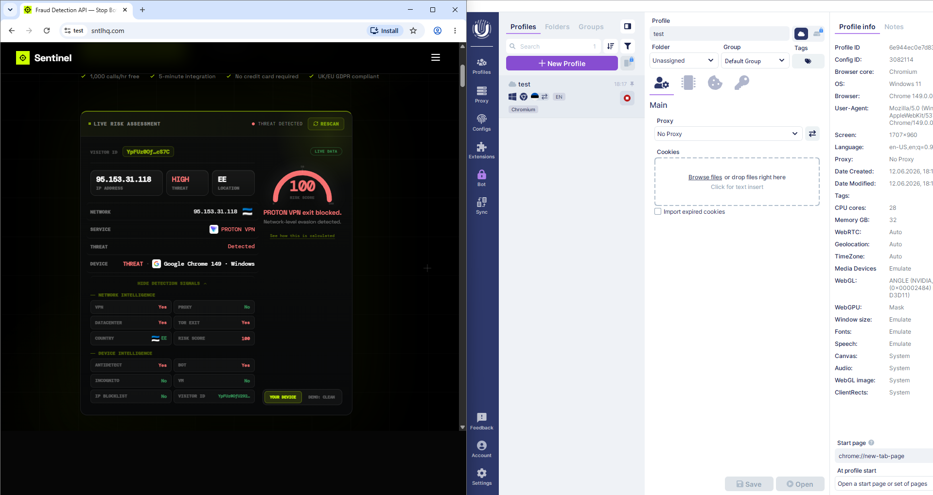Switch to hardware chip settings tab
Screen dimensions: 933x495
pyautogui.click(x=688, y=83)
